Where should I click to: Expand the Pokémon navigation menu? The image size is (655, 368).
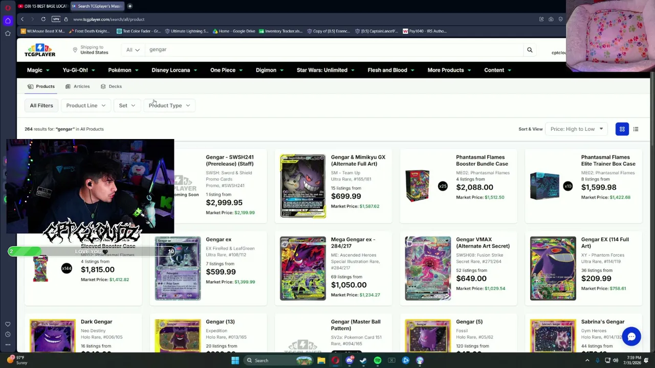(x=123, y=70)
